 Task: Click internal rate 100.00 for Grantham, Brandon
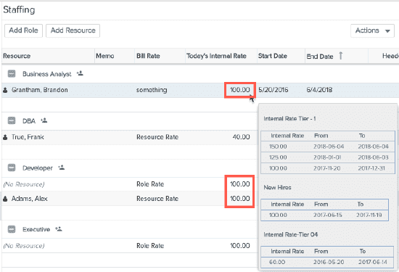pos(240,90)
